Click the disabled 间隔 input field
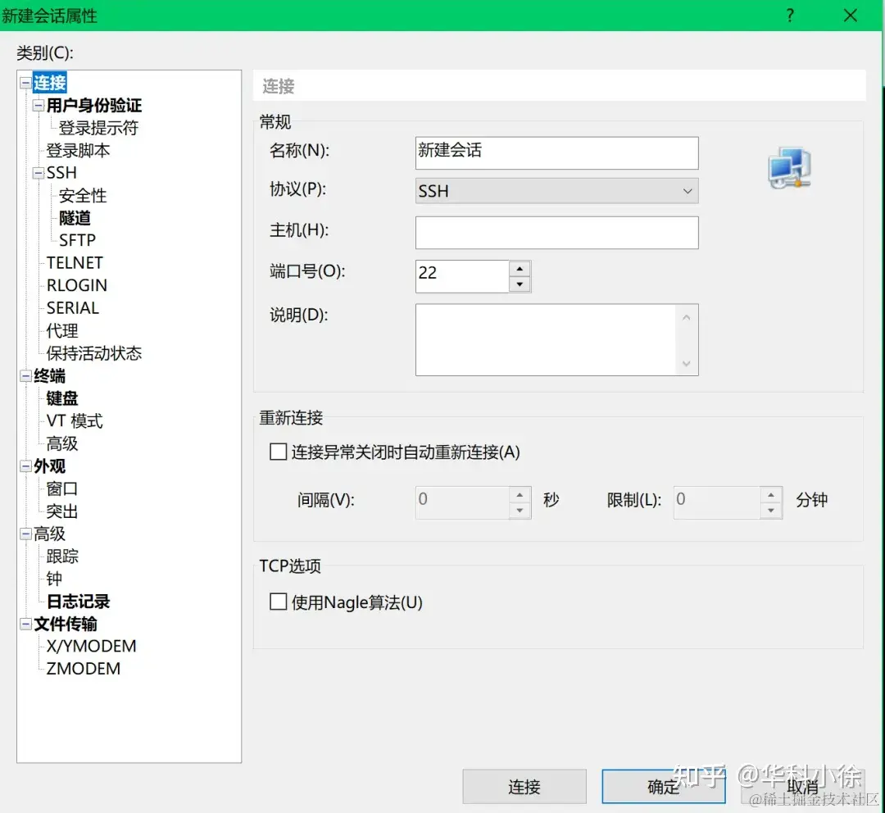The width and height of the screenshot is (885, 813). coord(461,502)
